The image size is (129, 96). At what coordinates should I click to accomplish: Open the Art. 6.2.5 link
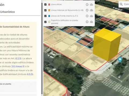pyautogui.click(x=18, y=58)
